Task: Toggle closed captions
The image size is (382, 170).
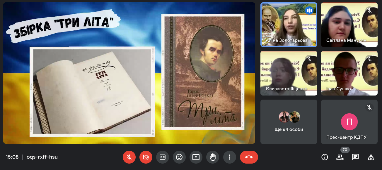Action: pyautogui.click(x=162, y=157)
